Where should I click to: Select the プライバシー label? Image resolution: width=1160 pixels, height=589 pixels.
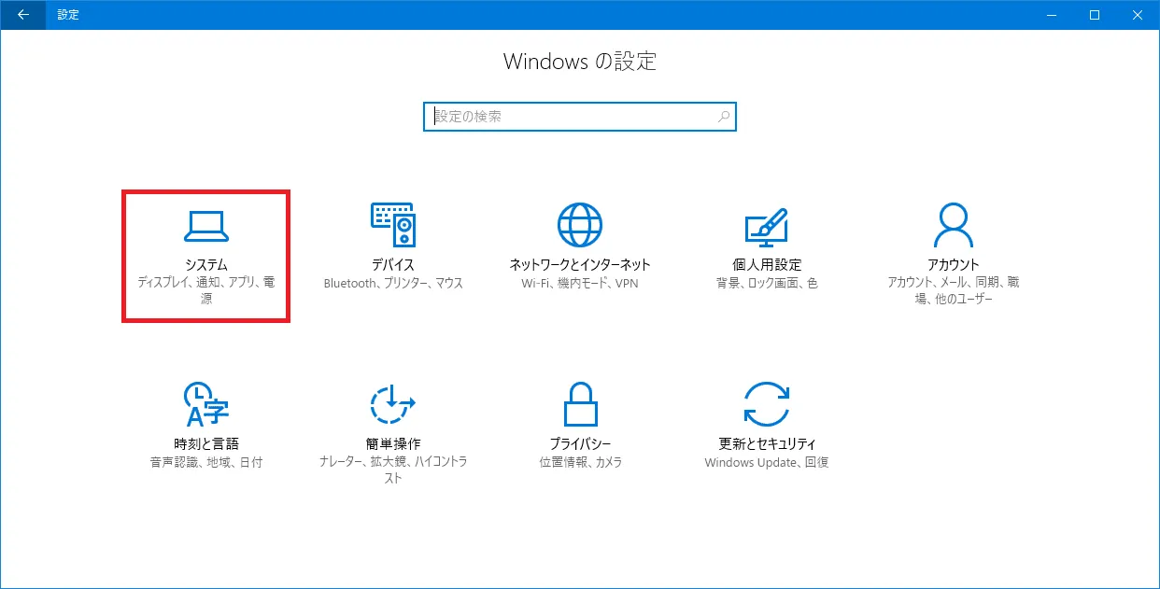[580, 443]
